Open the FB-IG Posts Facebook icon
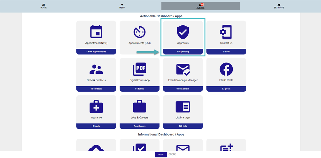 tap(226, 69)
